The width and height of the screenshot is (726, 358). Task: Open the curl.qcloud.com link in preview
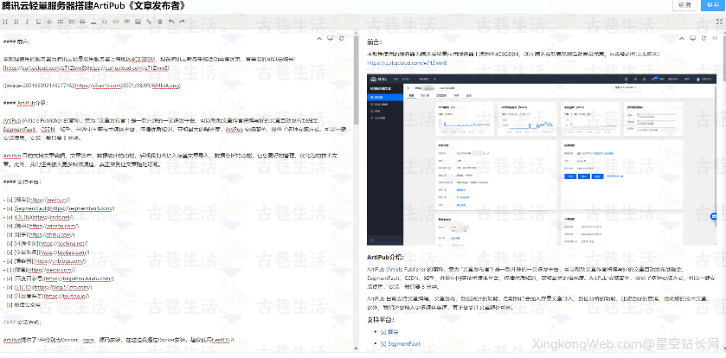pyautogui.click(x=407, y=62)
